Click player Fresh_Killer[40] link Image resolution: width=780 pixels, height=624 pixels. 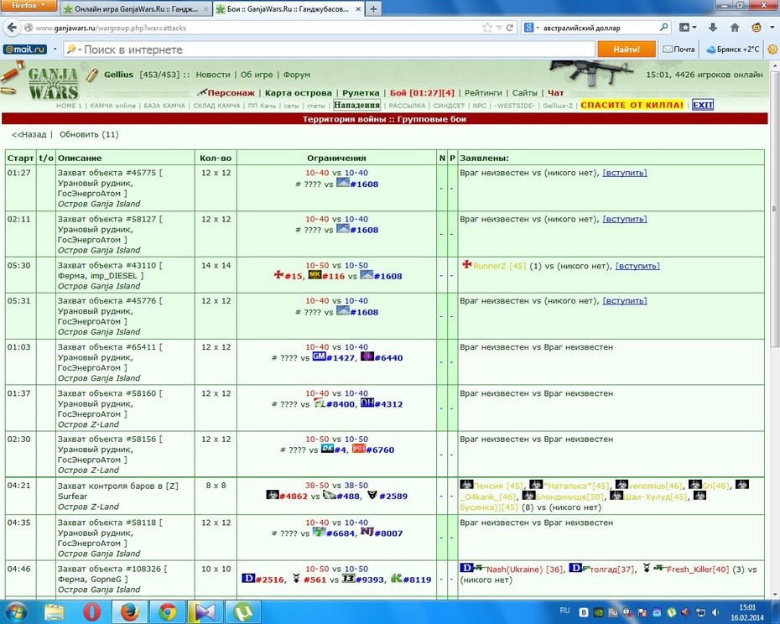click(698, 569)
